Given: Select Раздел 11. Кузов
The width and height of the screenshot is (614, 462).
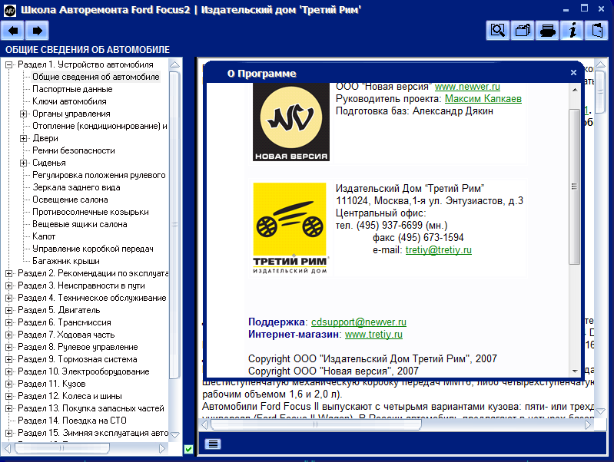Looking at the screenshot, I should click(51, 384).
